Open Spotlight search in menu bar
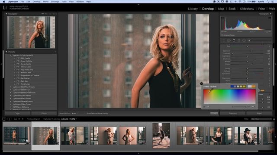Viewport: 277px width, 155px height. pos(268,2)
